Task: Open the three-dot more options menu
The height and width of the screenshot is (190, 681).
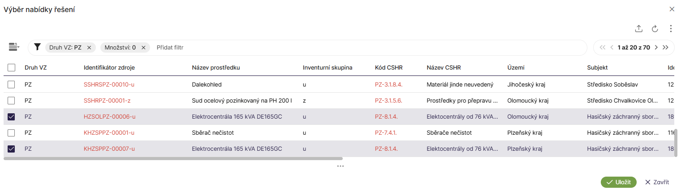Action: [671, 29]
